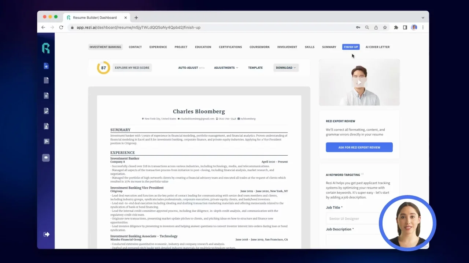Open the person document sidebar icon
This screenshot has height=263, width=469.
pyautogui.click(x=46, y=126)
